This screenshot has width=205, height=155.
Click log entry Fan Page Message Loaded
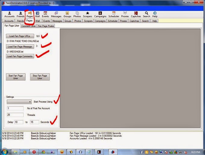pos(96,136)
